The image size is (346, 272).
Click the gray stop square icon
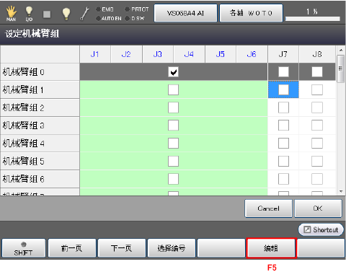47,14
